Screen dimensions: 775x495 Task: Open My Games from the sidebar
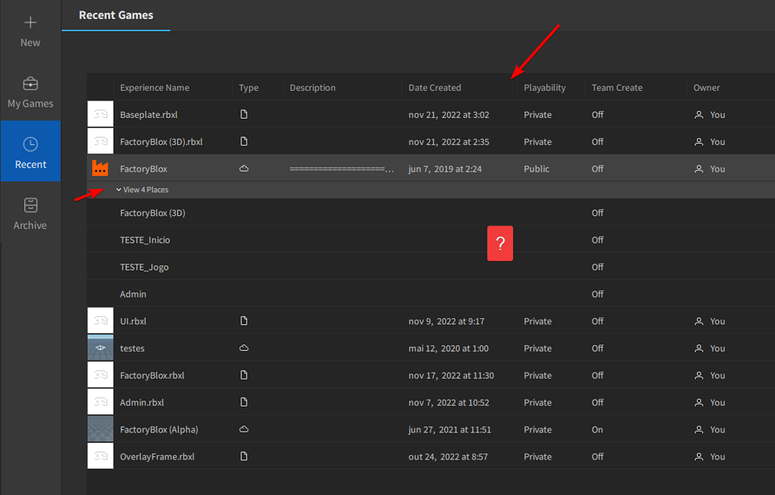(x=30, y=92)
